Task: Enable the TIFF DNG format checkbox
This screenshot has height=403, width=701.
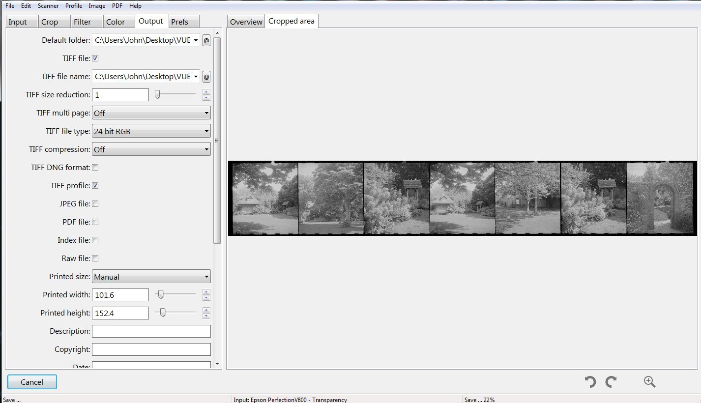Action: point(95,168)
